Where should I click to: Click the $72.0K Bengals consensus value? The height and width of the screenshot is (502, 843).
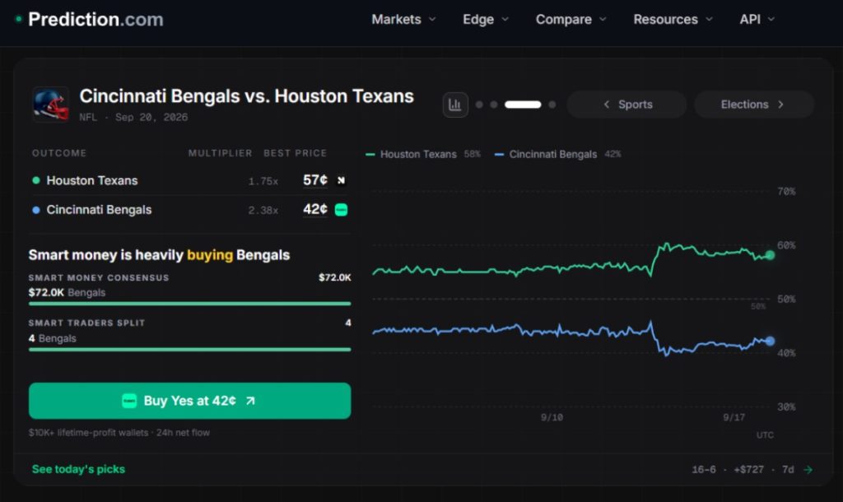(x=67, y=292)
